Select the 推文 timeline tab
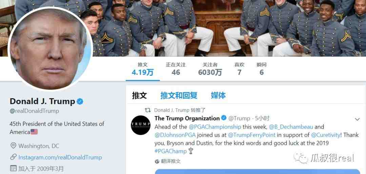 (x=139, y=95)
